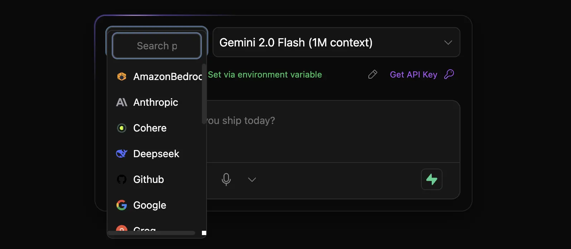Click the Cohere logo icon
Viewport: 571px width, 249px height.
coord(122,128)
